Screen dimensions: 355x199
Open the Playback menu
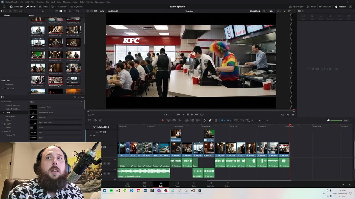pos(67,2)
